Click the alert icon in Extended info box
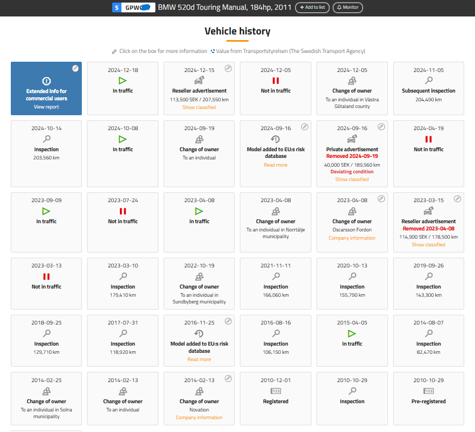 [46, 81]
